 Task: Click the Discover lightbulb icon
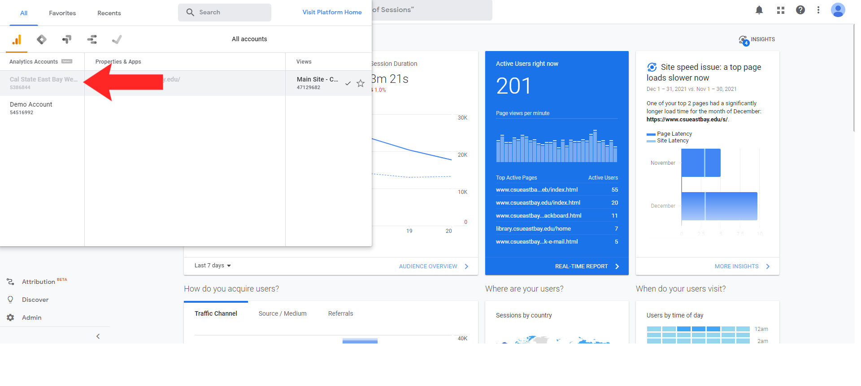(x=10, y=300)
